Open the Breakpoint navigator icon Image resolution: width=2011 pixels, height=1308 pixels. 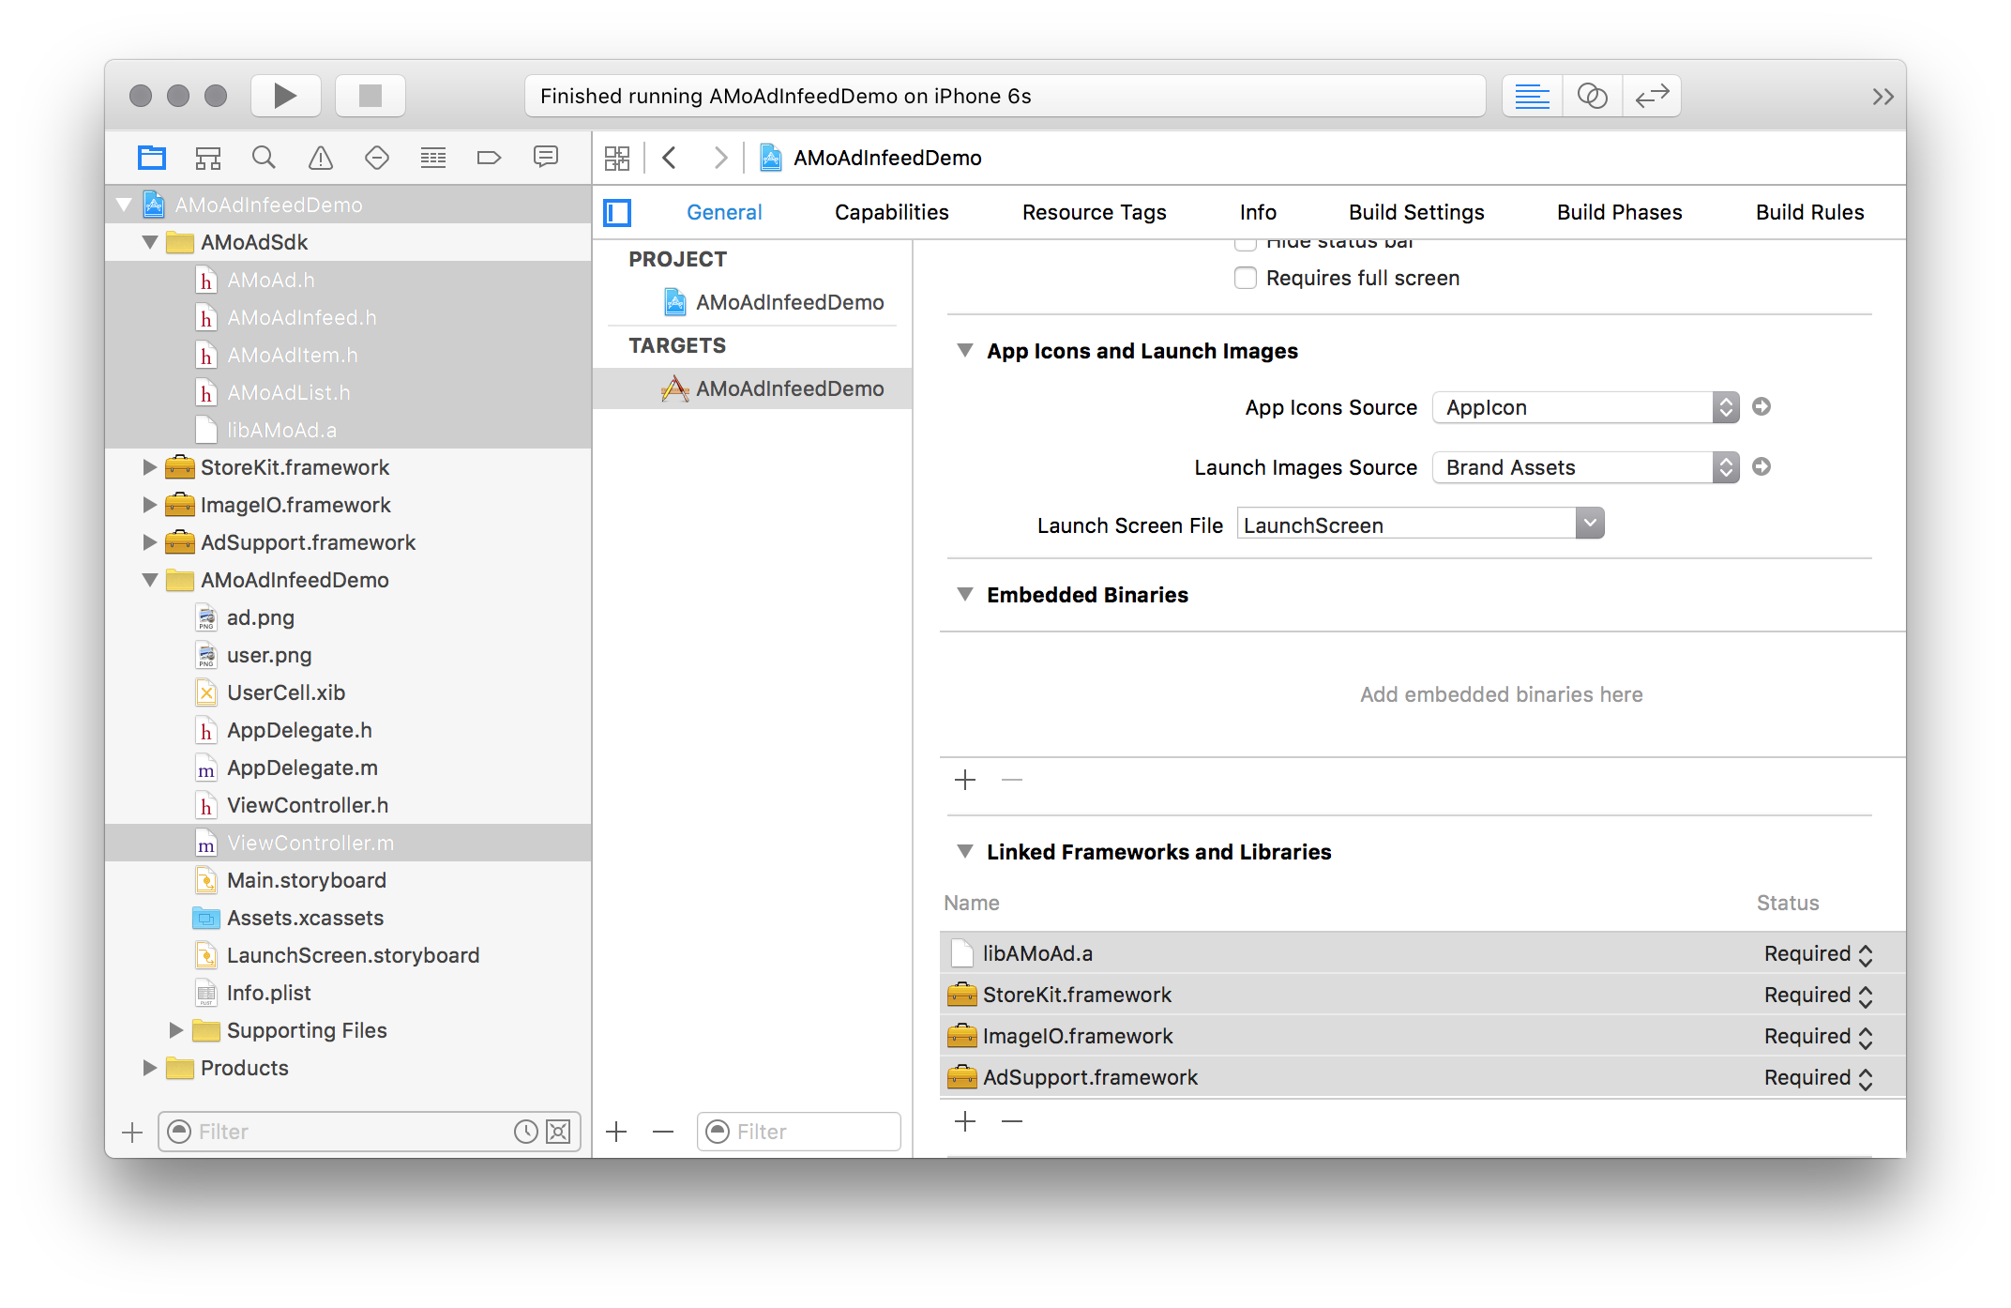point(489,158)
